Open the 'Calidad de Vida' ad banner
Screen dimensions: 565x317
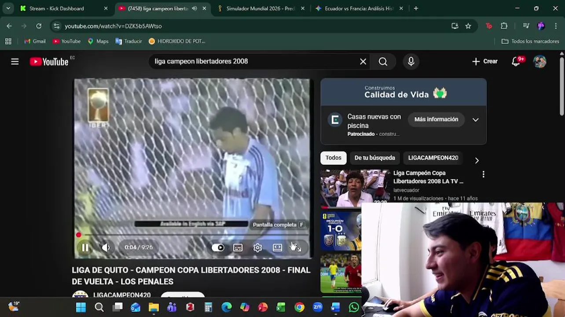[404, 92]
